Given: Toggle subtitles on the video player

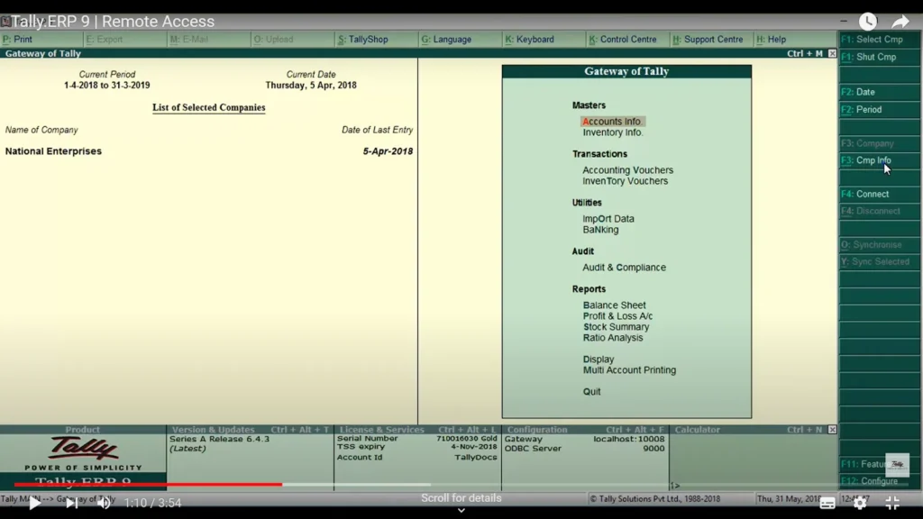Looking at the screenshot, I should click(x=827, y=503).
